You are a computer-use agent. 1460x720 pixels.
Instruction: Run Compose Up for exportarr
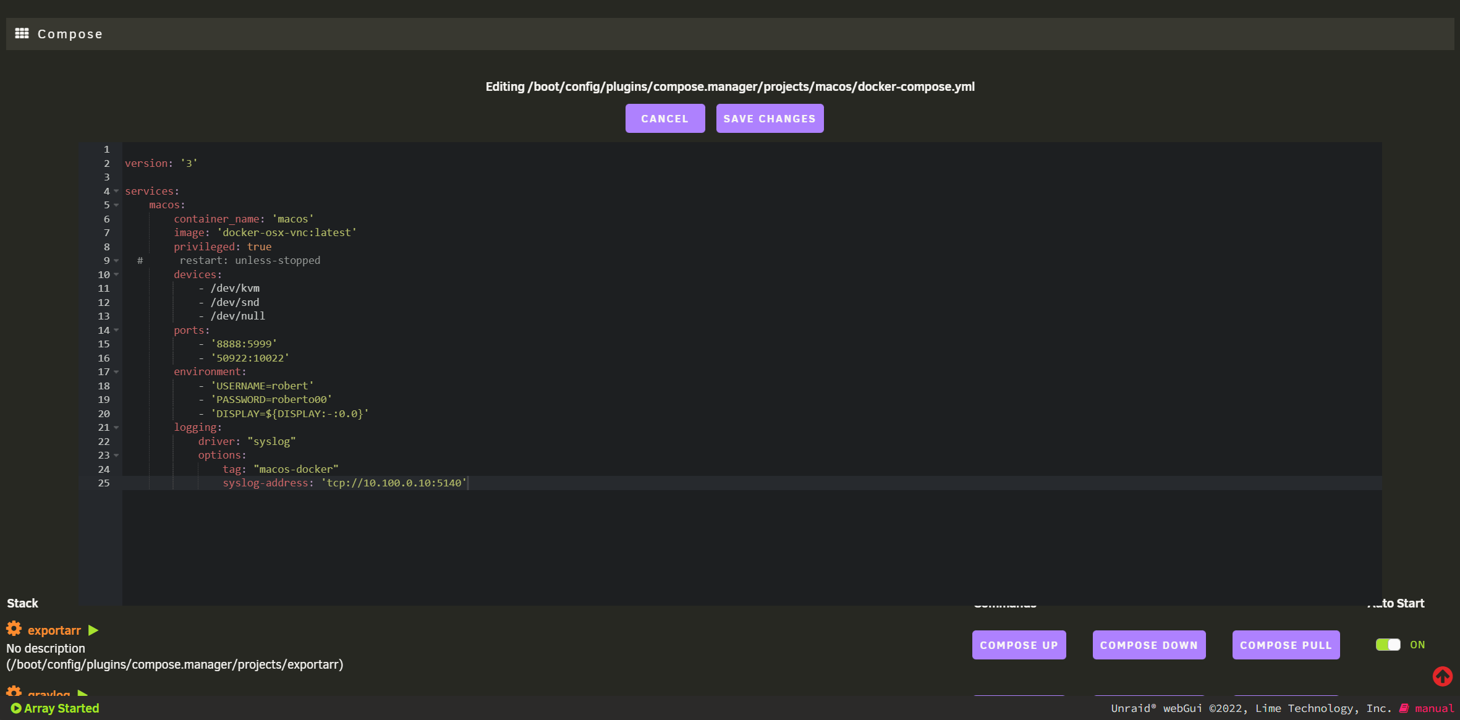click(x=1019, y=645)
